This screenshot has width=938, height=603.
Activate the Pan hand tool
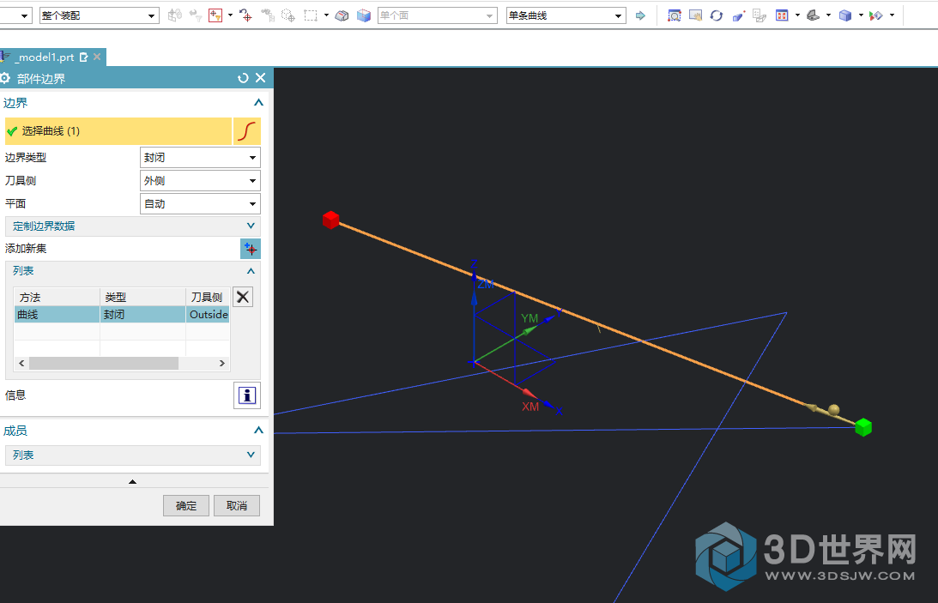coord(695,15)
